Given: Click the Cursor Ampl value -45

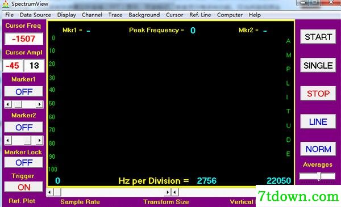Looking at the screenshot, I should [x=13, y=66].
